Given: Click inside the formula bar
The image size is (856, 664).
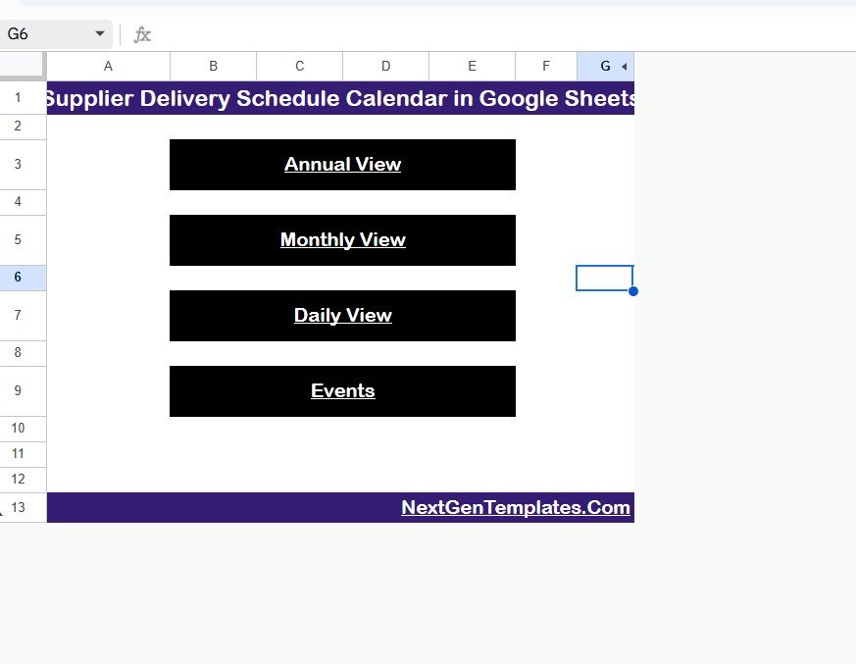Looking at the screenshot, I should 490,35.
